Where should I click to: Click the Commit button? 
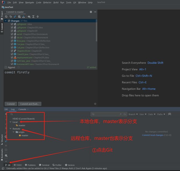click(11, 104)
